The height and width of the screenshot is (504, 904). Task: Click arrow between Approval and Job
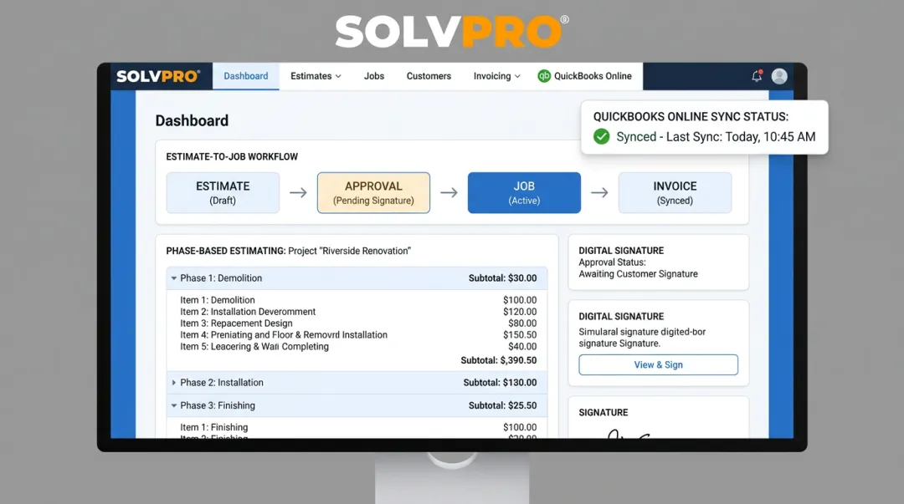point(449,192)
